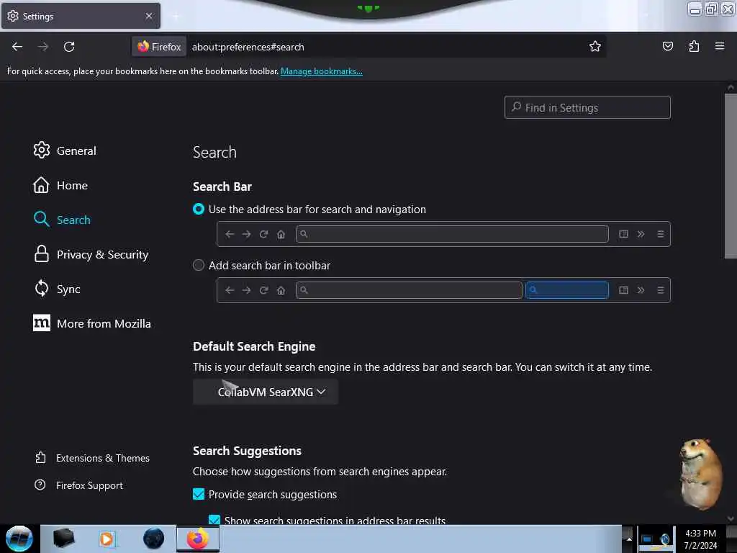
Task: Open More from Mozilla section
Action: 92,323
